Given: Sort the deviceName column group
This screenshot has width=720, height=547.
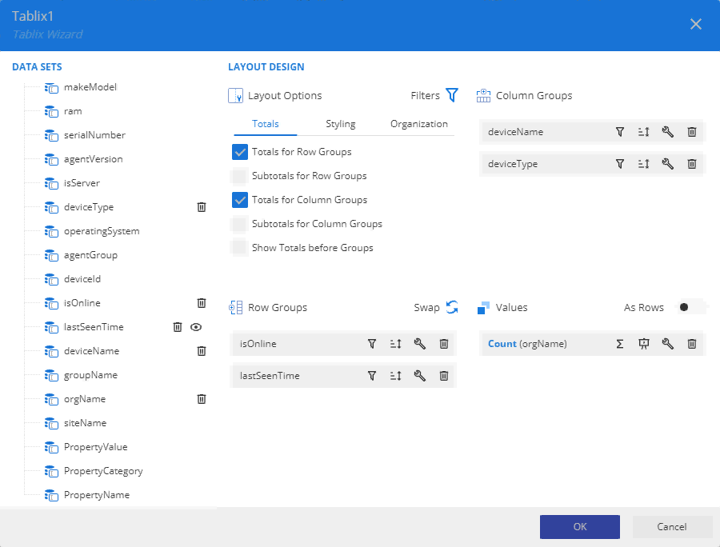Looking at the screenshot, I should tap(644, 132).
